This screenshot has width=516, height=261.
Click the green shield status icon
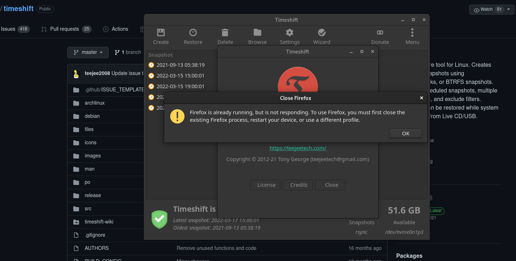[x=159, y=219]
